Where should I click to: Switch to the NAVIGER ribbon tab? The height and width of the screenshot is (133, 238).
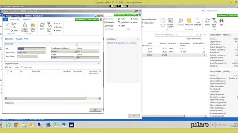pos(27,20)
